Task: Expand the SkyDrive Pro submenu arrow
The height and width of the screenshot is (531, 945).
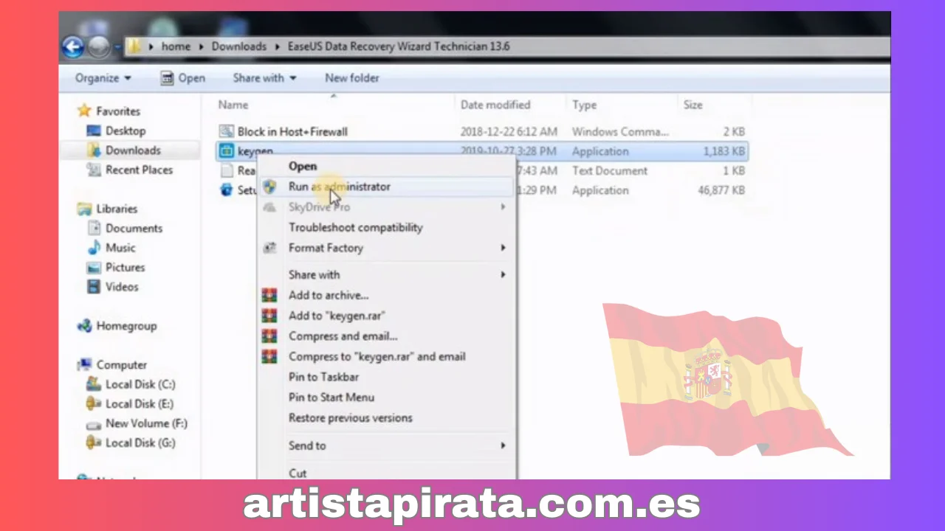Action: pos(504,208)
